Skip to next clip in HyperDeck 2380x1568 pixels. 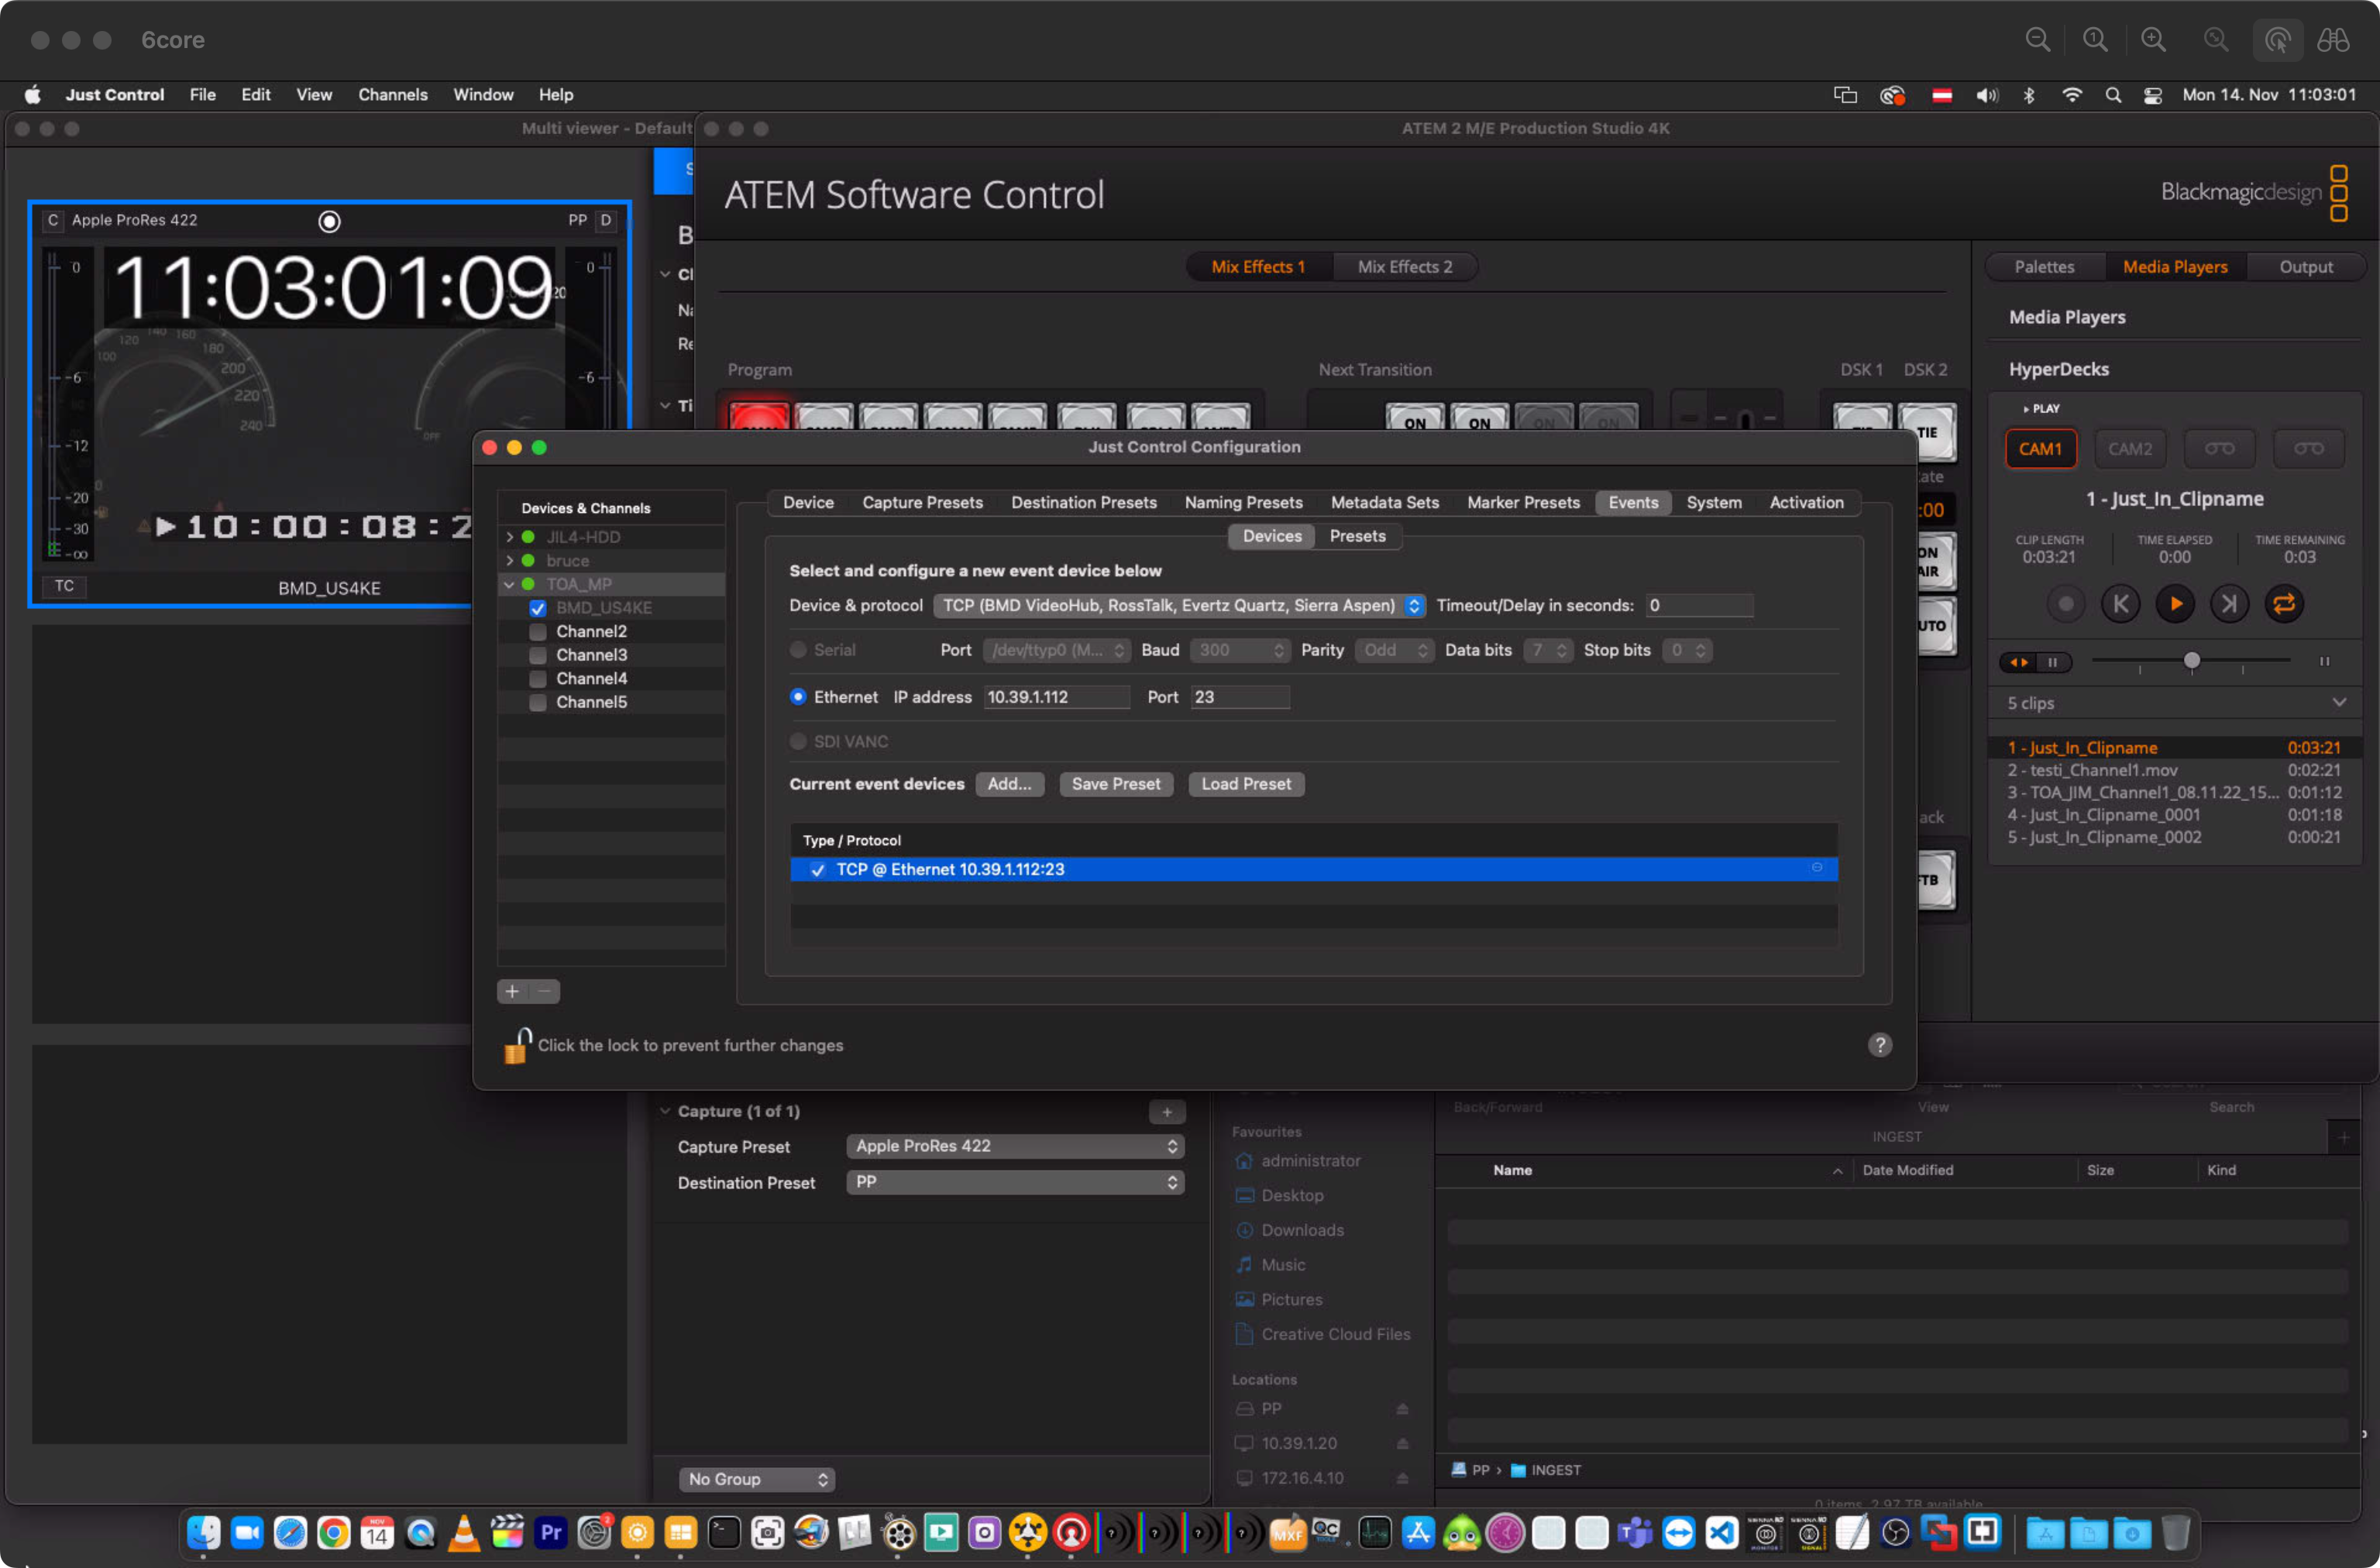point(2229,603)
